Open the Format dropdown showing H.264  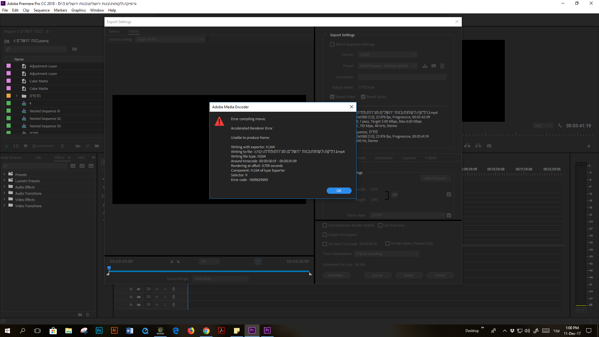[x=387, y=55]
